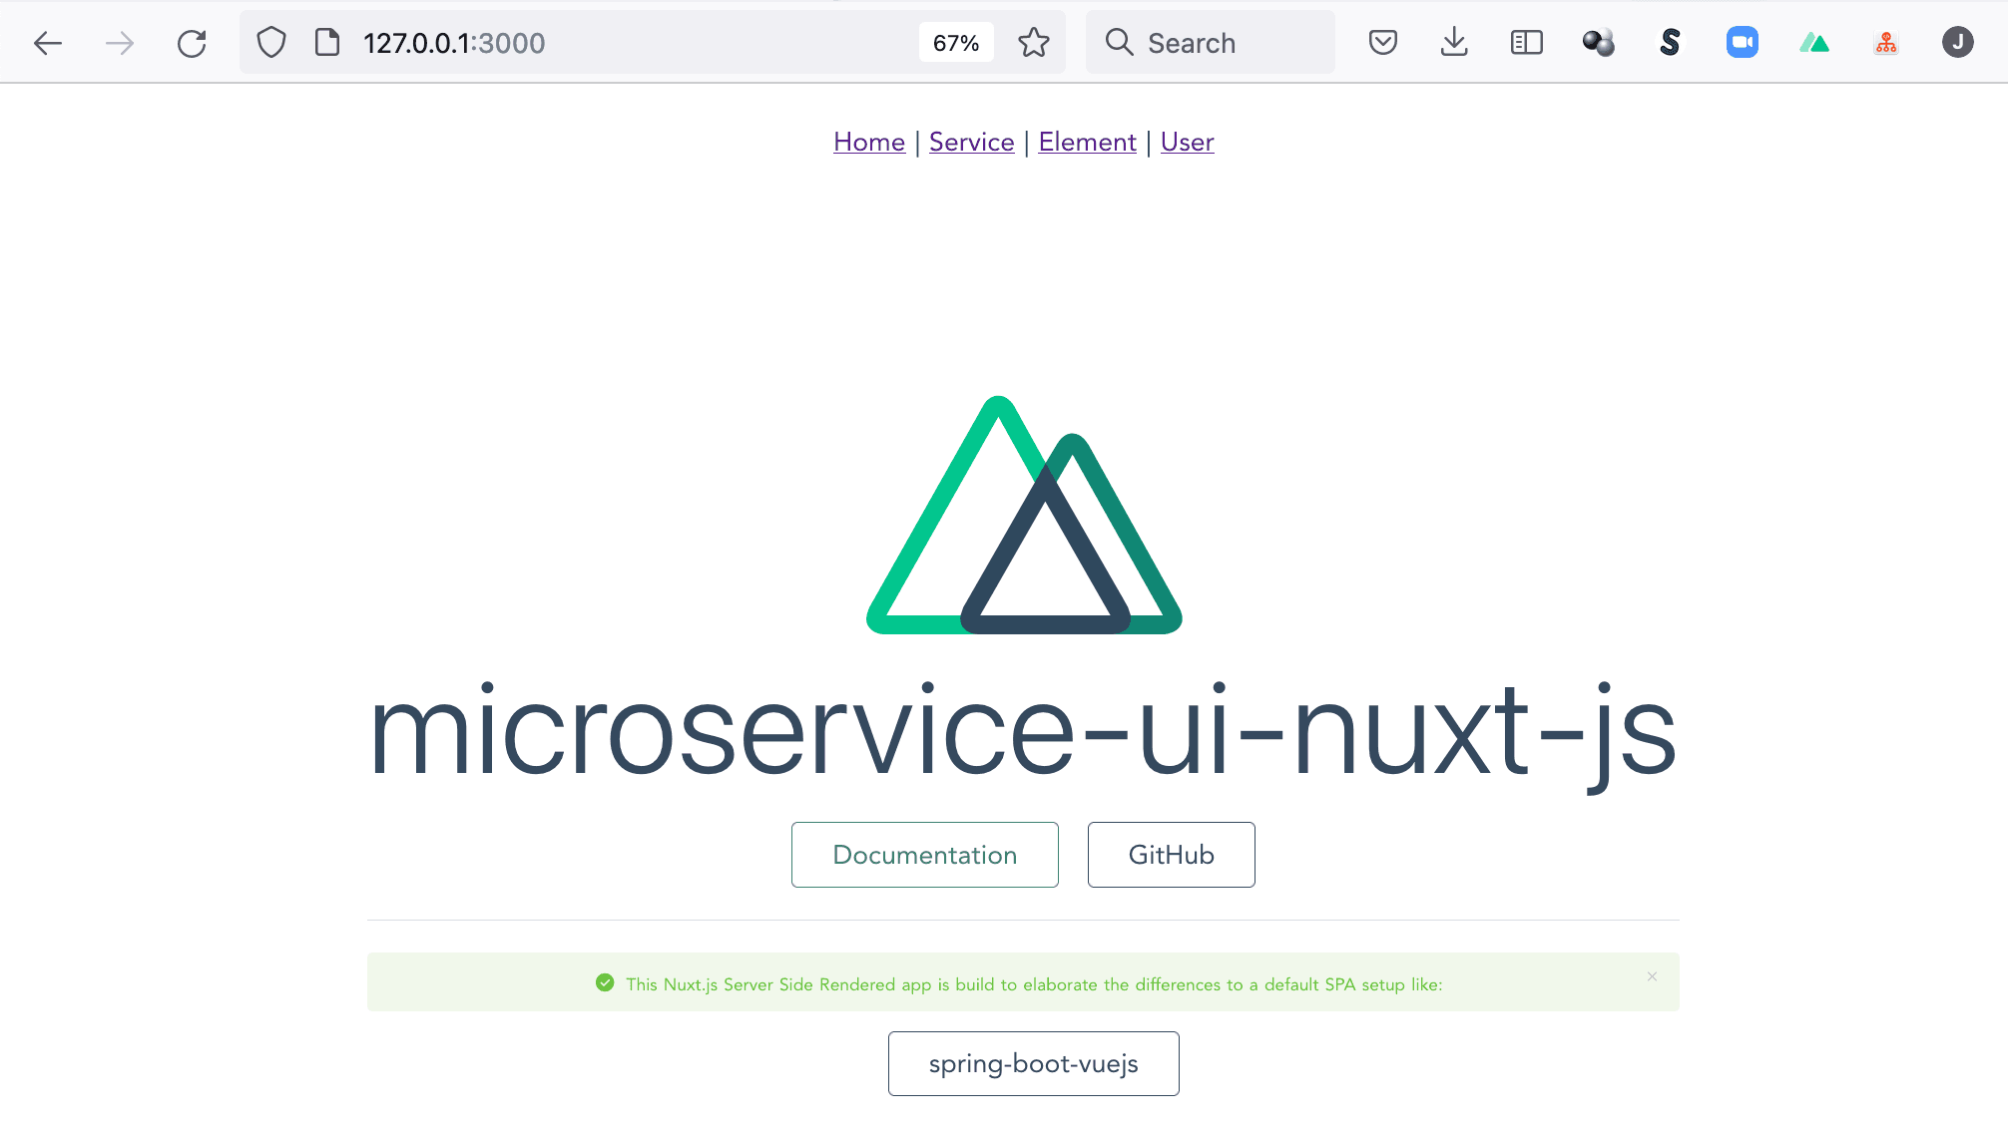Open the User page link
Screen dimensions: 2008x1141
click(1187, 142)
